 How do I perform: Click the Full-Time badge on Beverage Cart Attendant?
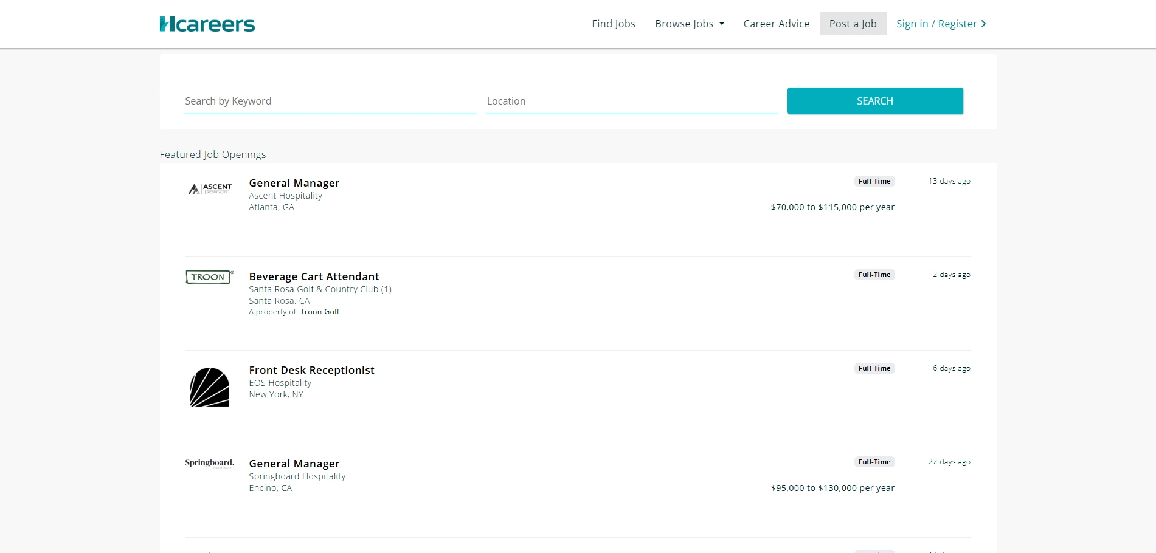click(874, 275)
